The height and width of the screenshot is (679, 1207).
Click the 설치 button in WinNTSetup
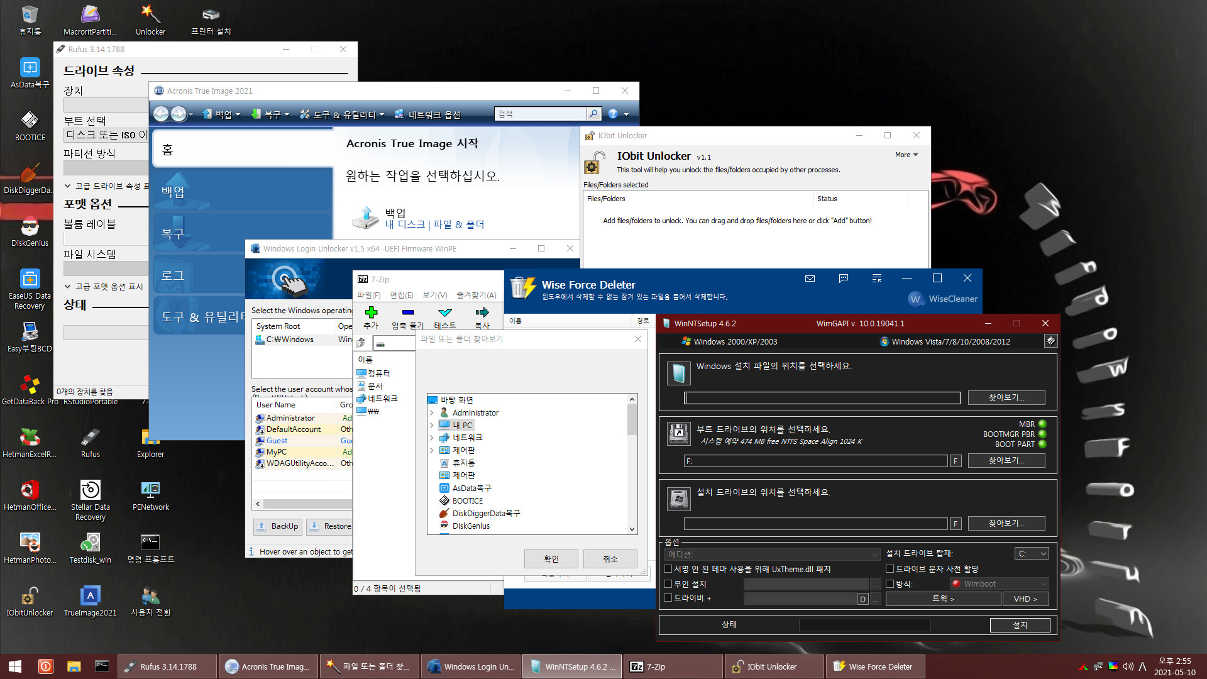point(1020,625)
